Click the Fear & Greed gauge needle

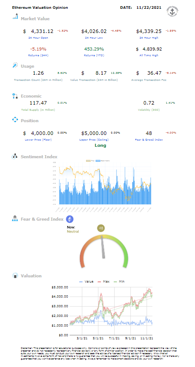(x=103, y=247)
